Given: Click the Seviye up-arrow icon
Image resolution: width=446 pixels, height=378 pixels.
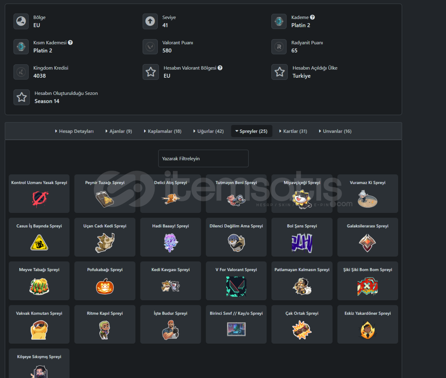Looking at the screenshot, I should coord(150,21).
